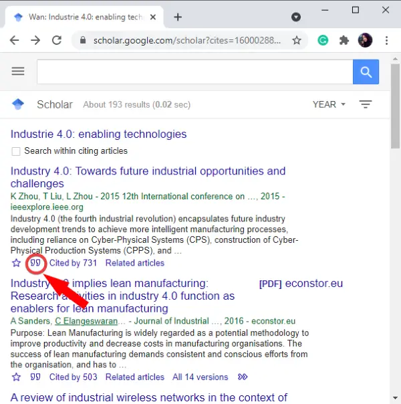Focus the Scholar search input field
The height and width of the screenshot is (404, 401).
coord(195,72)
